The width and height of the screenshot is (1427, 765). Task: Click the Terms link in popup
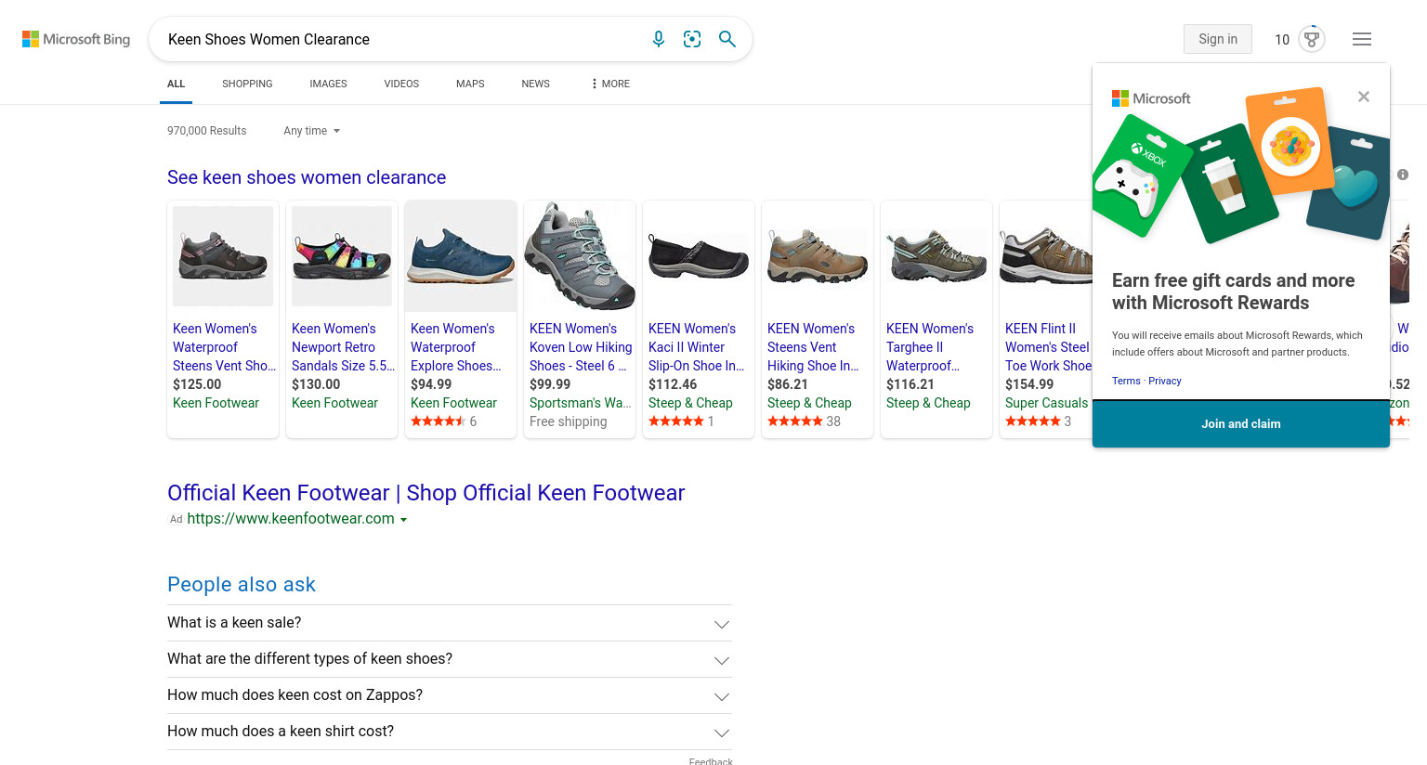click(x=1126, y=381)
